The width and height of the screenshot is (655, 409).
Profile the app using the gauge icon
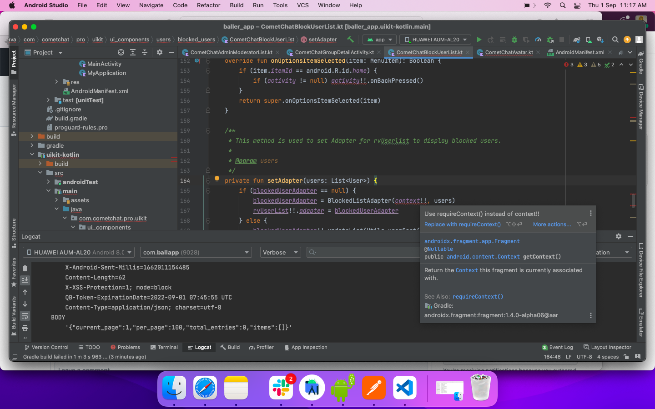pyautogui.click(x=538, y=40)
